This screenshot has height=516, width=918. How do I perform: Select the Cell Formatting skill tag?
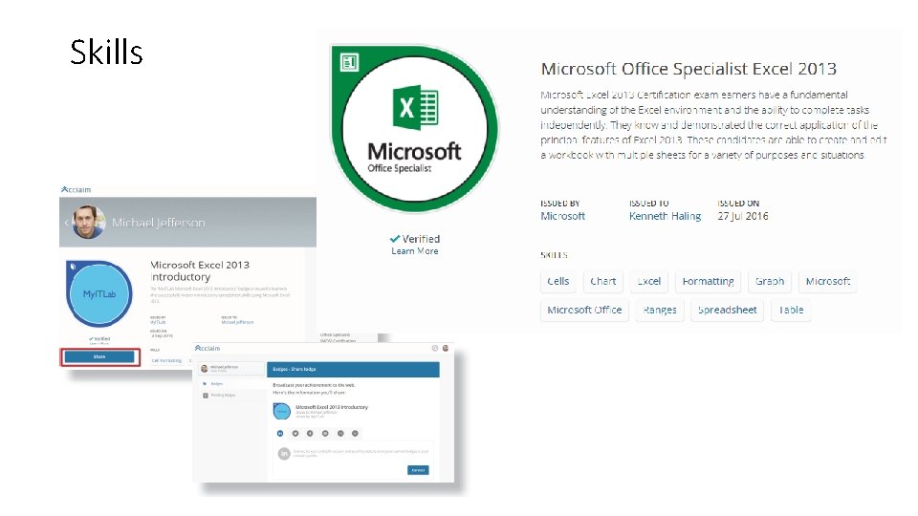pos(166,360)
